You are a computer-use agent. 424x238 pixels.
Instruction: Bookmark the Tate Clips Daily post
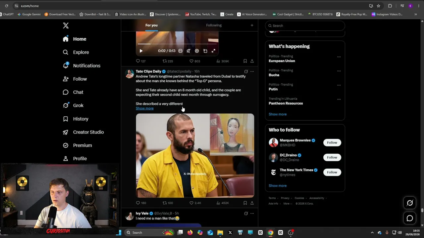(x=245, y=203)
